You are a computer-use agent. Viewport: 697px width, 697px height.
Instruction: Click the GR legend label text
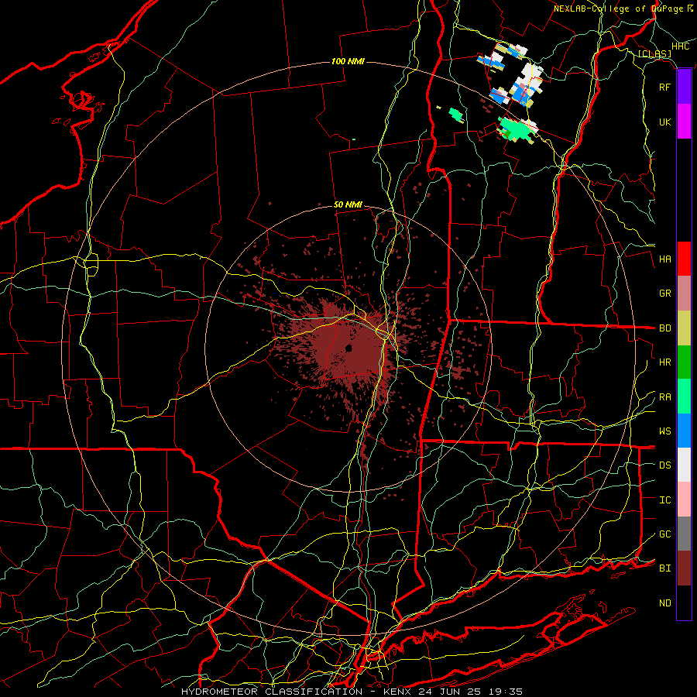click(664, 294)
